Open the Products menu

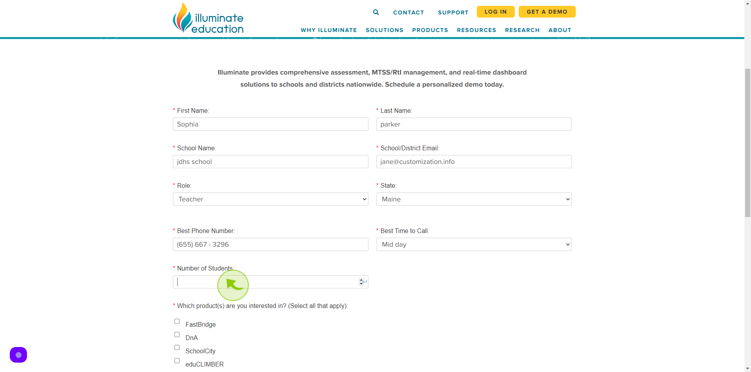click(430, 30)
